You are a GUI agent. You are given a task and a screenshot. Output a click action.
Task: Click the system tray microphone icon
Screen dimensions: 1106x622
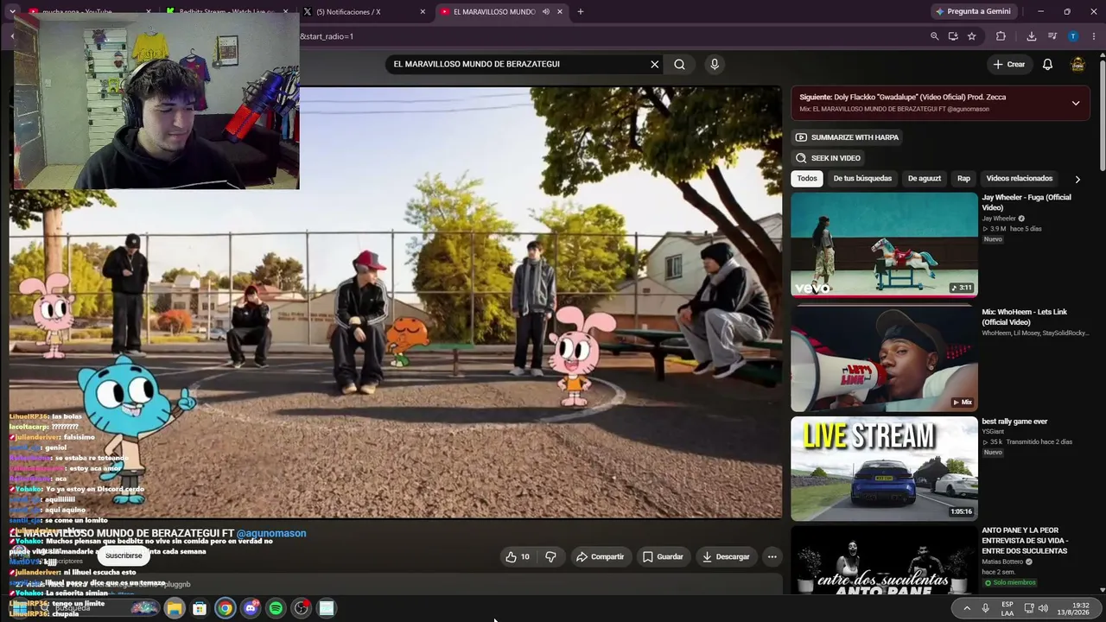click(985, 608)
